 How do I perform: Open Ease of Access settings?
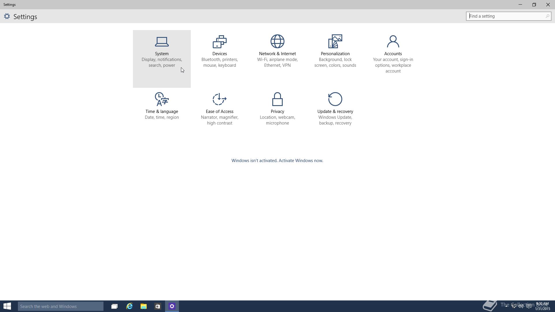pyautogui.click(x=219, y=116)
